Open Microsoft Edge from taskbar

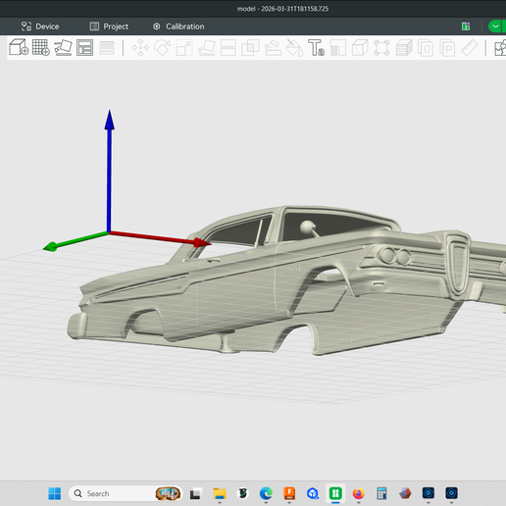(x=266, y=493)
